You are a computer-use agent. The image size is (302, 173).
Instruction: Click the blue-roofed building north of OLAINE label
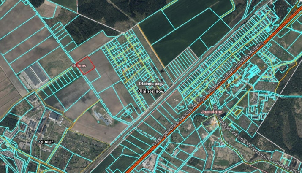tap(54, 115)
